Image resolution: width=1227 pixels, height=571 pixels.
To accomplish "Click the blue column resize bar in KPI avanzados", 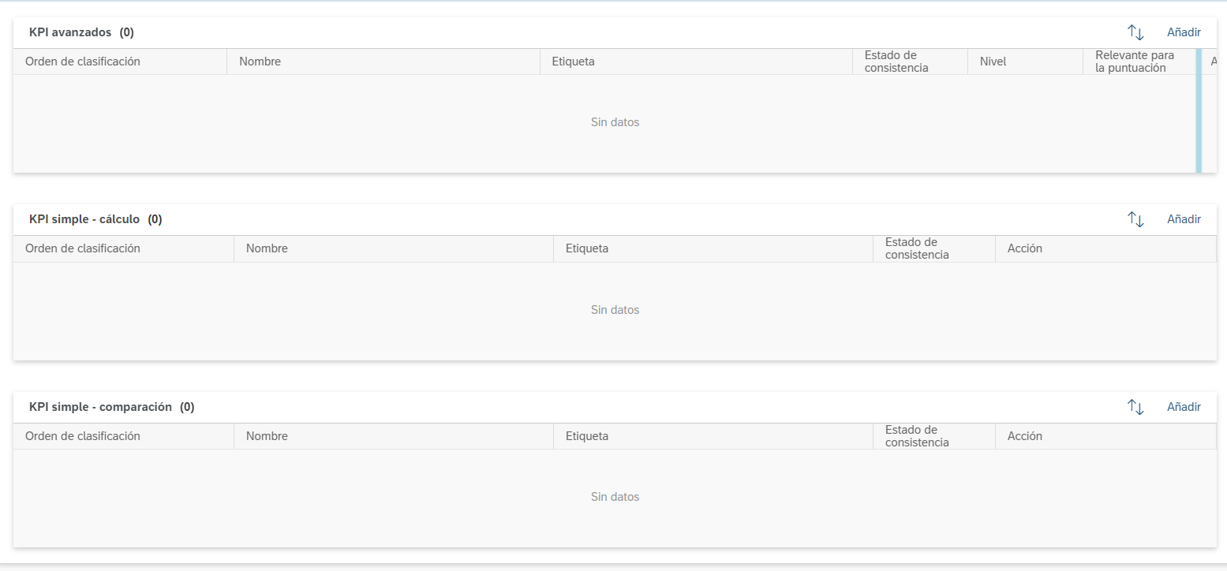I will [x=1199, y=110].
